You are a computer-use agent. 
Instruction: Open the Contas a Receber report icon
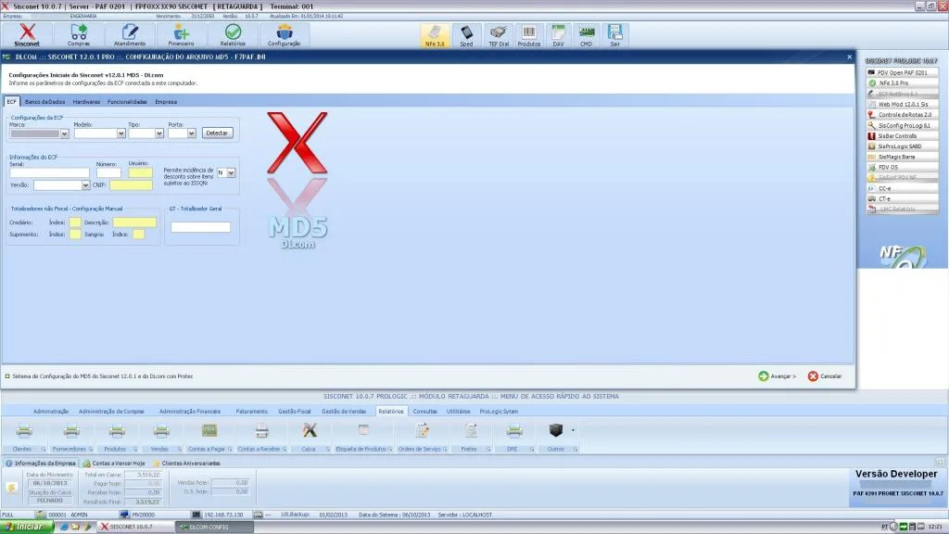tap(261, 431)
